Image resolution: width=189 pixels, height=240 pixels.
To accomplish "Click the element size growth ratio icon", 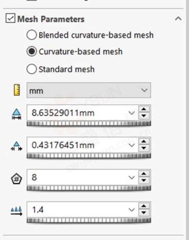I will pos(16,211).
